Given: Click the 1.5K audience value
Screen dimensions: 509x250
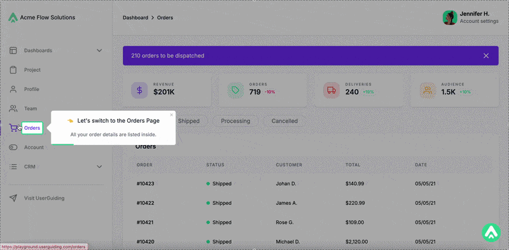Looking at the screenshot, I should (x=449, y=92).
